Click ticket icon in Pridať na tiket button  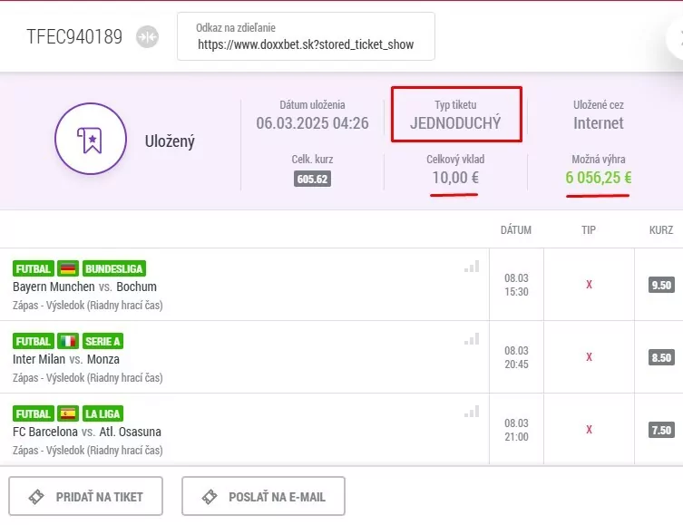[x=36, y=497]
